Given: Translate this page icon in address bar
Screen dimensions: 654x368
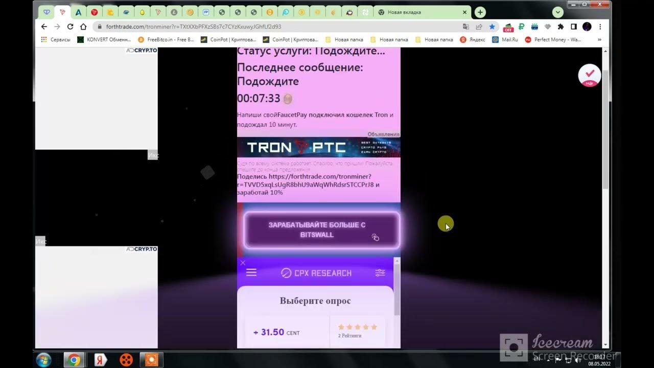Looking at the screenshot, I should click(465, 27).
